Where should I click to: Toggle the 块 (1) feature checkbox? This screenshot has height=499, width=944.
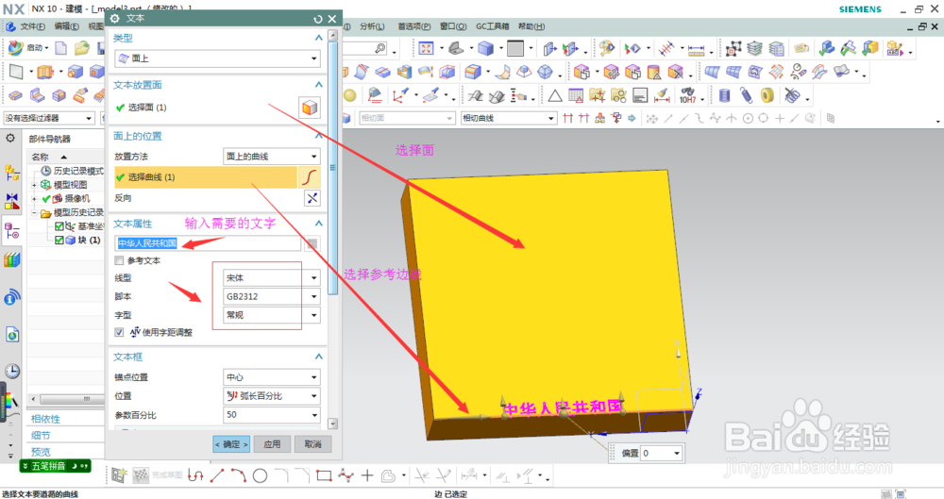pos(59,241)
